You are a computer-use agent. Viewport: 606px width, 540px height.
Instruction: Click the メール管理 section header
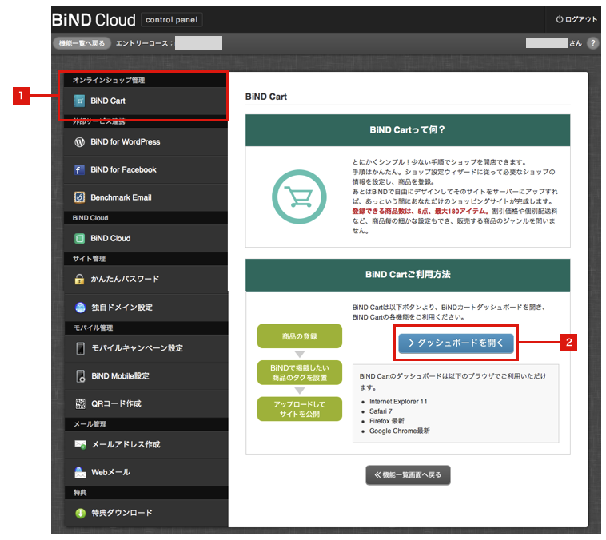pyautogui.click(x=146, y=424)
